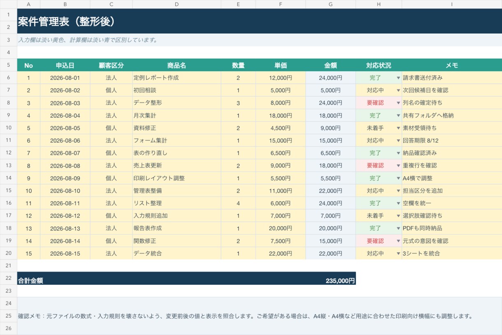Select column A header
502x335 pixels.
[x=28, y=4]
